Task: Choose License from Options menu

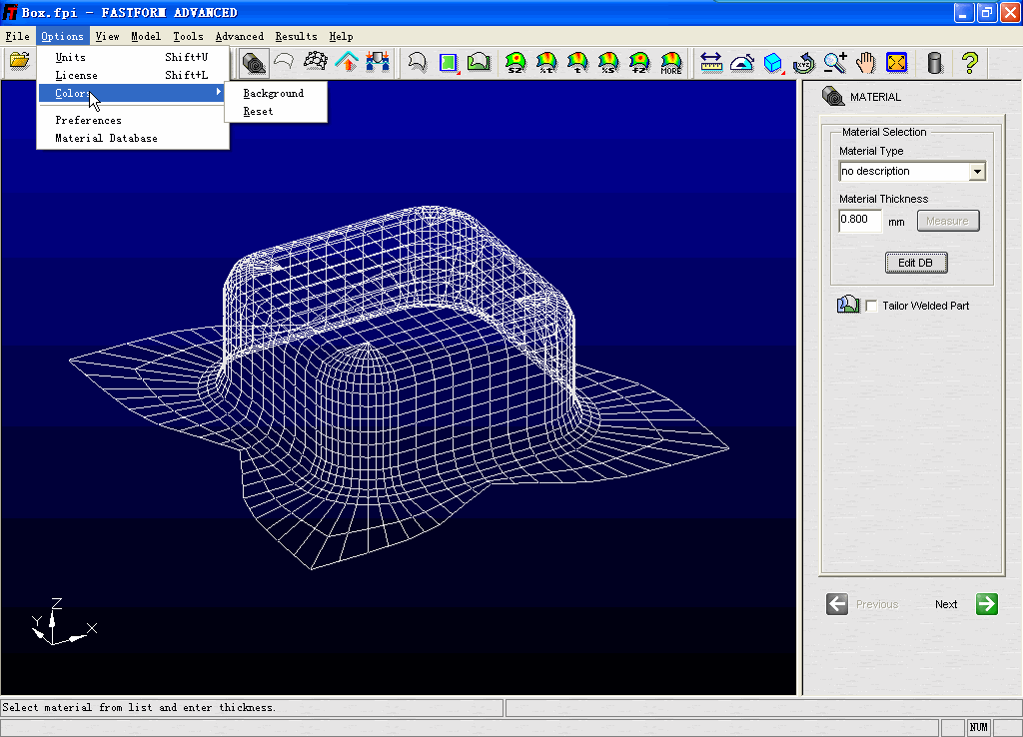Action: [x=133, y=75]
